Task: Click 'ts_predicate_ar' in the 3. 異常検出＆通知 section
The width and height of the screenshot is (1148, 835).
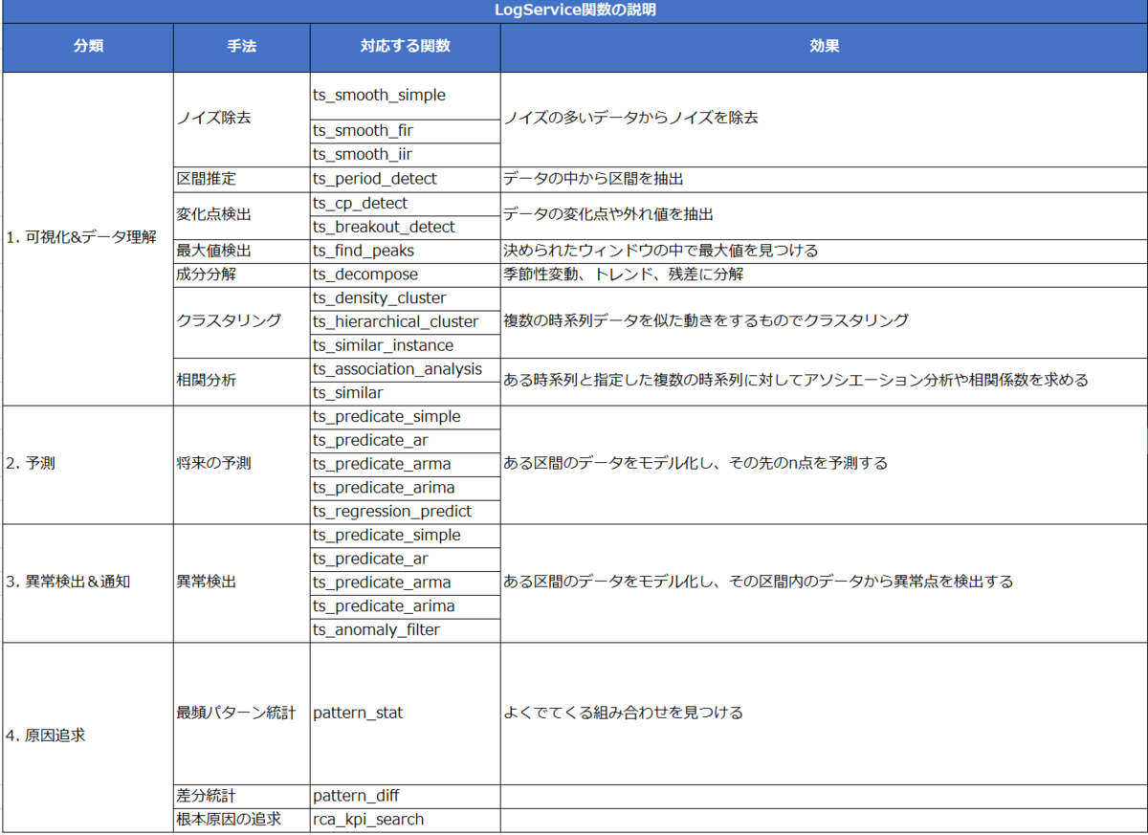Action: pos(405,560)
